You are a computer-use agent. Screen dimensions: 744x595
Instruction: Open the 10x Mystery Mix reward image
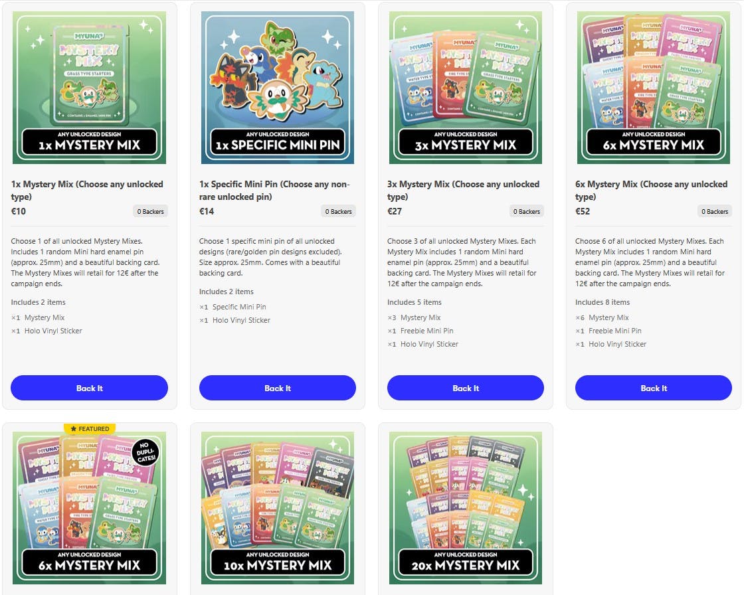278,508
